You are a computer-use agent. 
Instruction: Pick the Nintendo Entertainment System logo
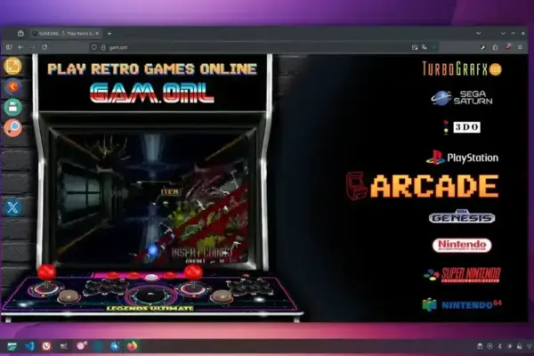[x=462, y=246]
